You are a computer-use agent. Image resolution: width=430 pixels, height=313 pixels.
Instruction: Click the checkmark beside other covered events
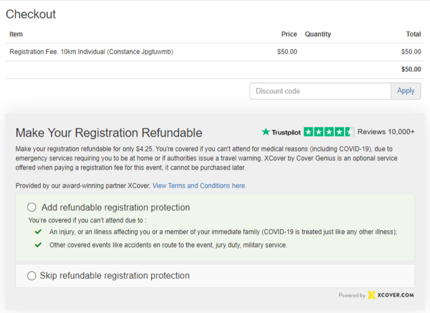(38, 245)
